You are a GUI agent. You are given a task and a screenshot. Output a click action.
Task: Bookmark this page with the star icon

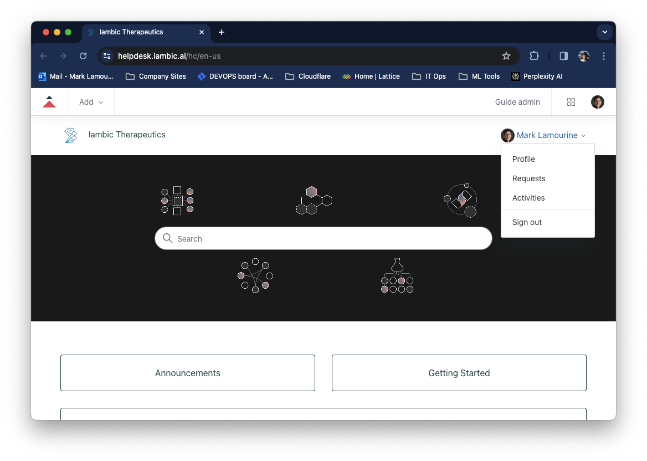click(506, 56)
